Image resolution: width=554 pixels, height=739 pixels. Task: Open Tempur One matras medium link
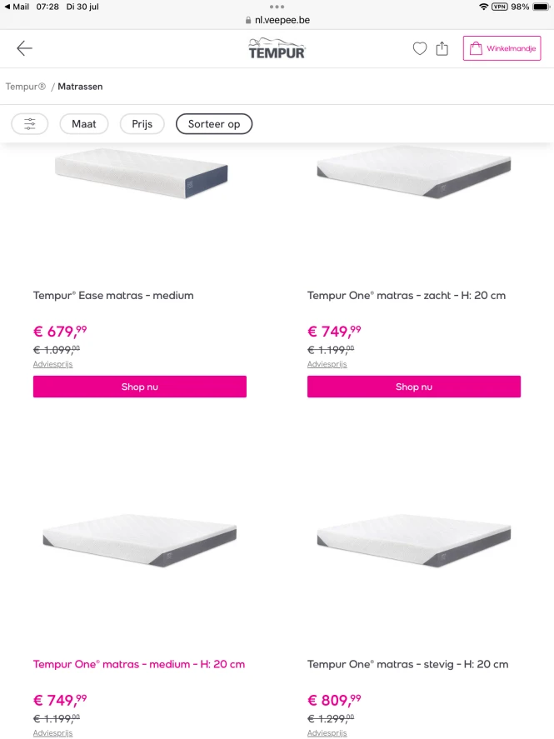[x=139, y=664]
